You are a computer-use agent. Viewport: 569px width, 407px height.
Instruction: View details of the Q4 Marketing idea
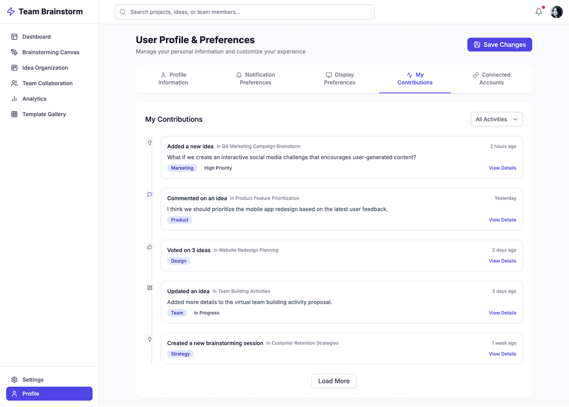tap(502, 168)
